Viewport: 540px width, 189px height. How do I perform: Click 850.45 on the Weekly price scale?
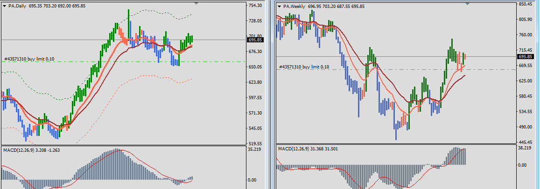526,4
